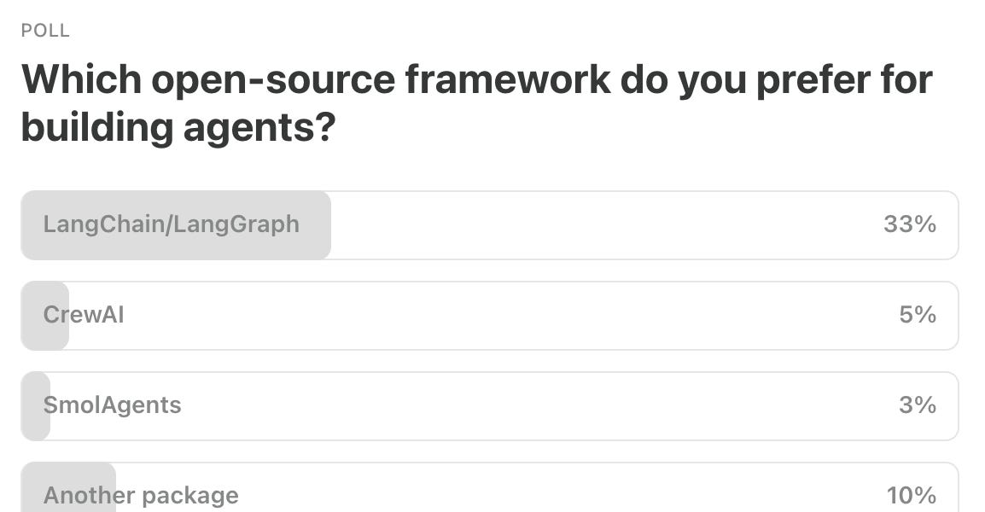Select the LangChain/LangGraph answer row
Screen dimensions: 985x512
pos(491,225)
